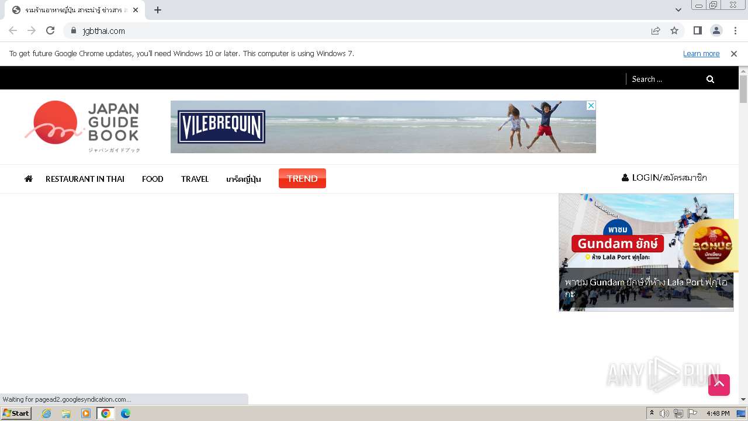
Task: Go to the site home icon
Action: pyautogui.click(x=28, y=178)
